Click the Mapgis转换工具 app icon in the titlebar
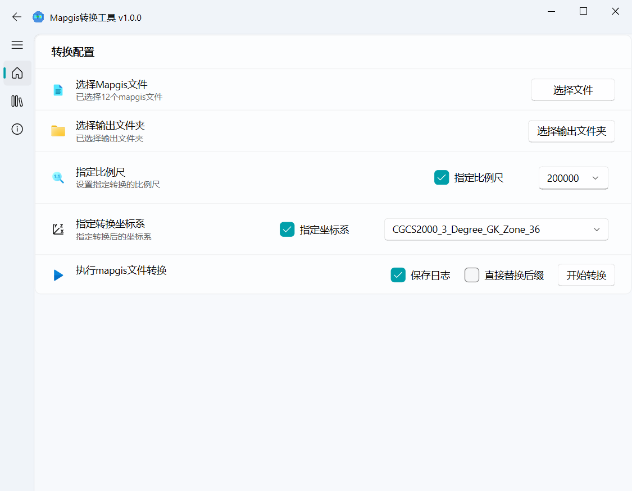 [38, 17]
